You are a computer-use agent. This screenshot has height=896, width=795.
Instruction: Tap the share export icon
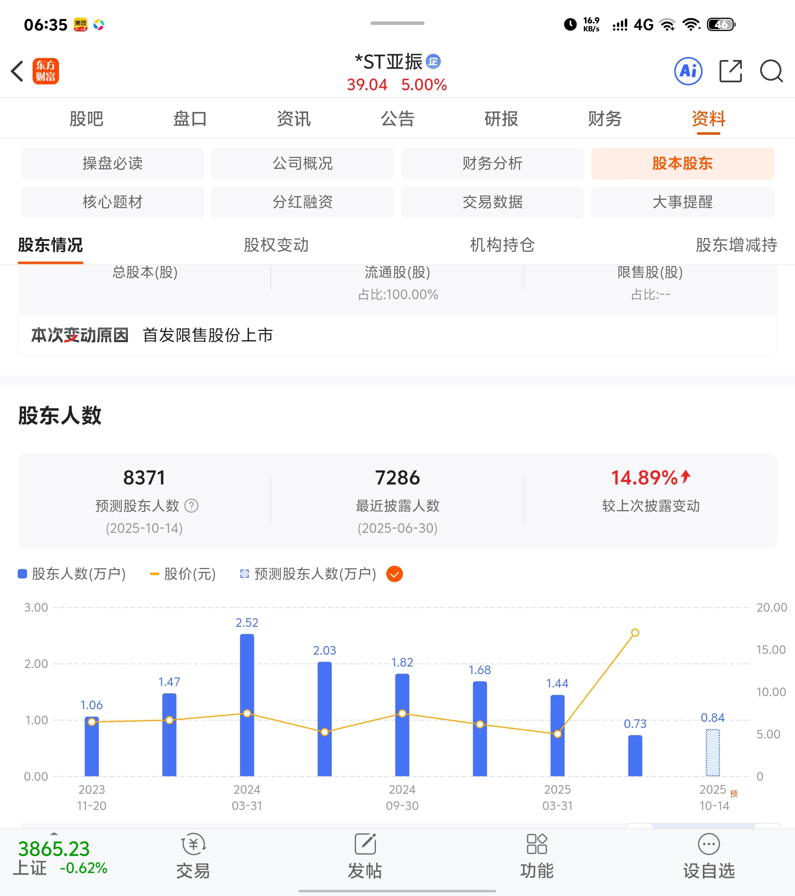pos(731,71)
